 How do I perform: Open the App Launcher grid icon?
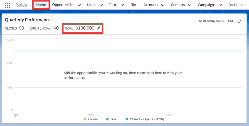8,5
